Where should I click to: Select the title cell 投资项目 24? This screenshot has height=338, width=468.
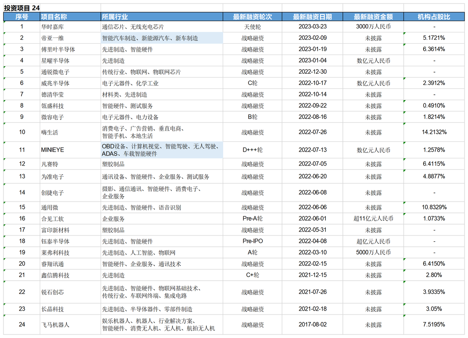[x=22, y=8]
